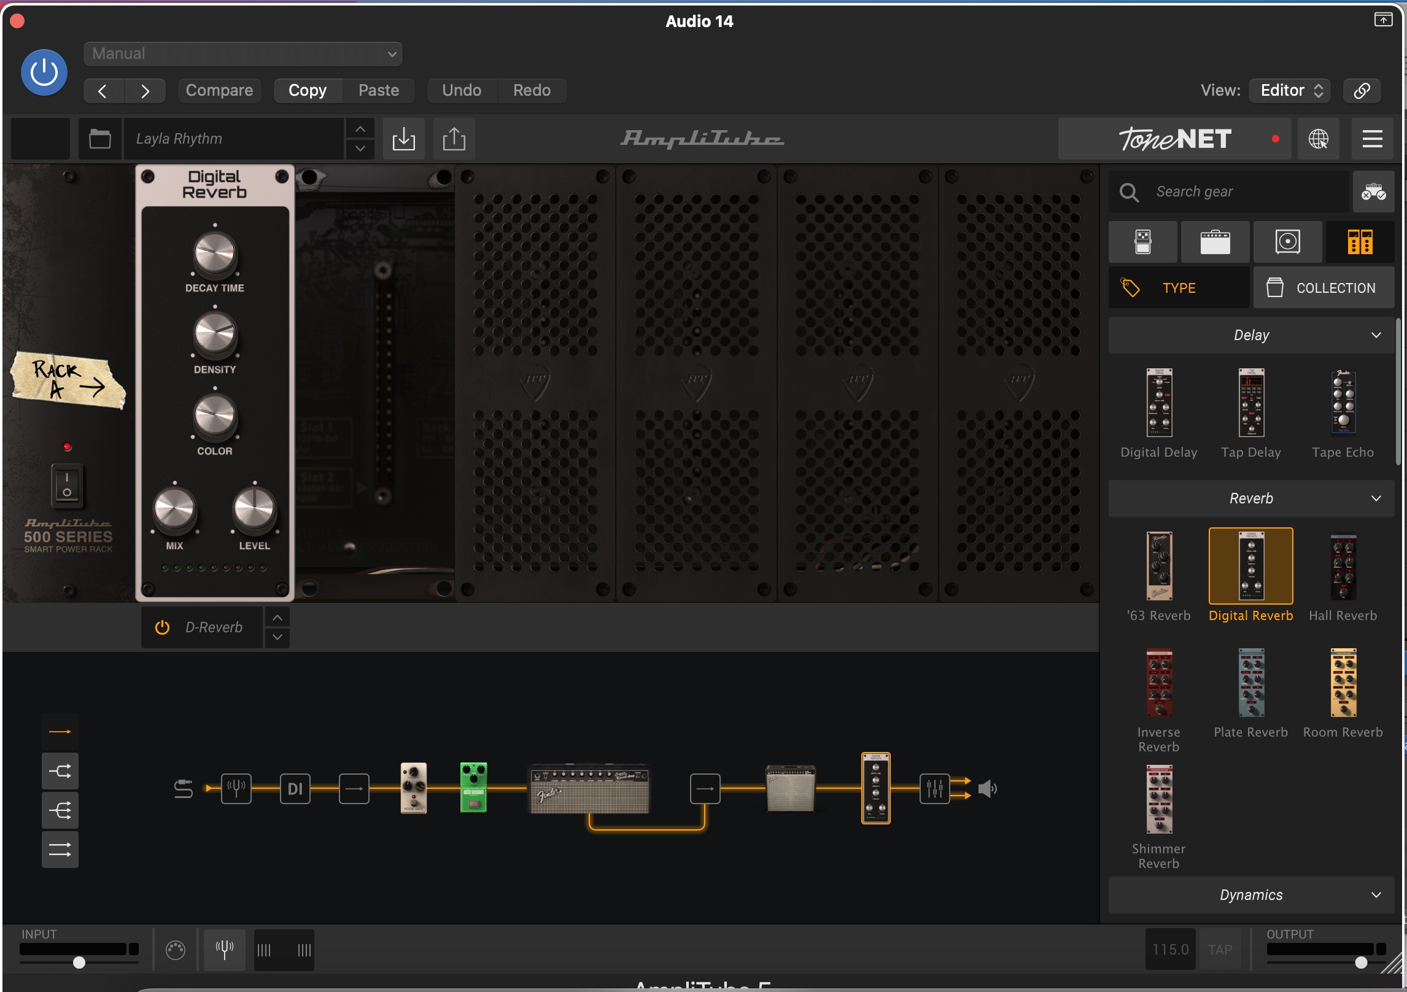Click the export share preset icon
This screenshot has height=992, width=1407.
pos(454,139)
